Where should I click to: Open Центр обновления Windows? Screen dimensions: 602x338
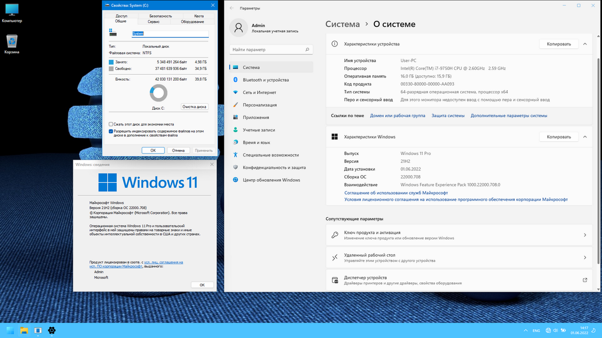tap(271, 180)
